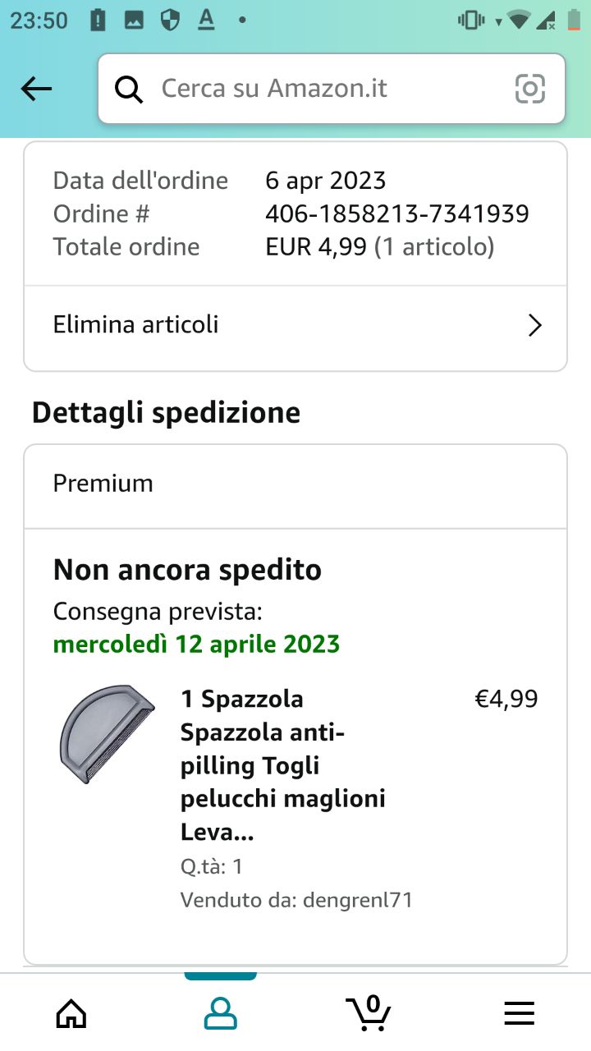Tap the back arrow icon
591x1051 pixels.
(x=36, y=89)
